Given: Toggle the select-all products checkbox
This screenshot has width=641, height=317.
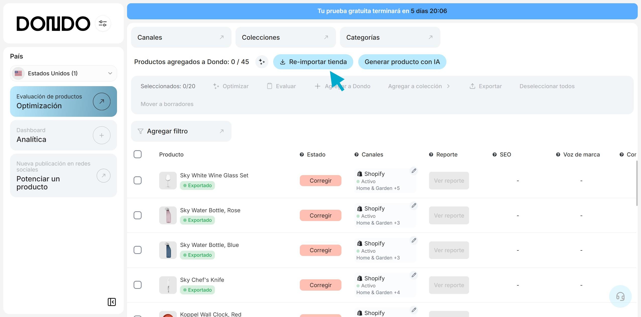Looking at the screenshot, I should (138, 154).
